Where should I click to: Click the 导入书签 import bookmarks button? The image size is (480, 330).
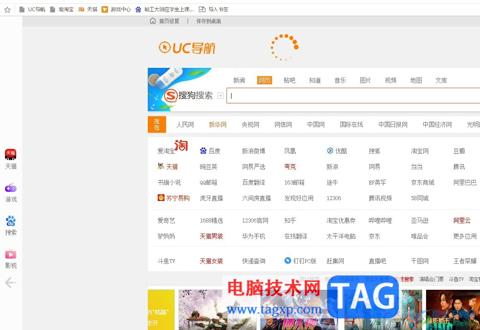click(x=214, y=10)
